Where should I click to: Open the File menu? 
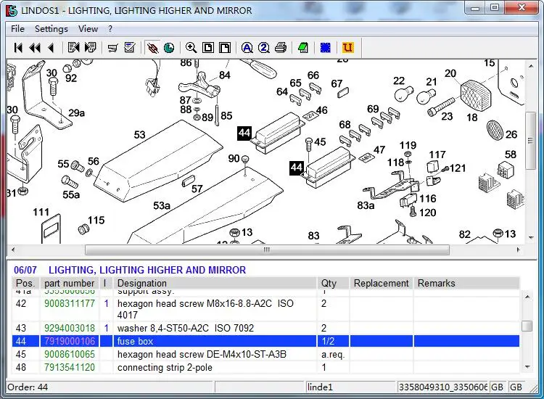coord(17,29)
